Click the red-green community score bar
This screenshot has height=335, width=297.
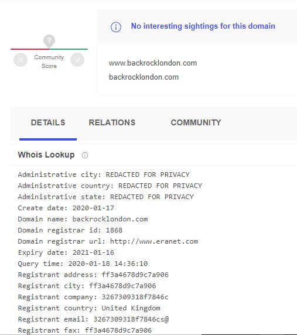(x=49, y=49)
